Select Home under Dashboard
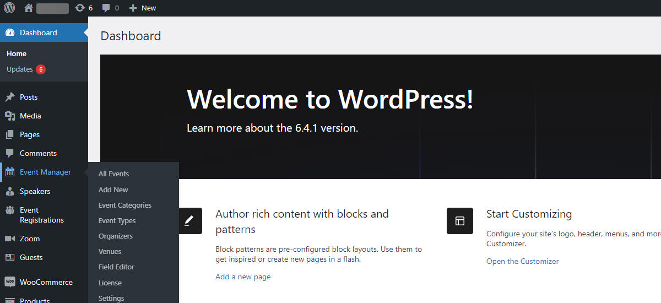661x303 pixels. 17,53
